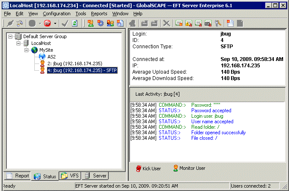
Task: Click the new gear rule toolbar icon
Action: pos(100,23)
